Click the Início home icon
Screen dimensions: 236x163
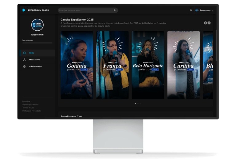(x=24, y=53)
